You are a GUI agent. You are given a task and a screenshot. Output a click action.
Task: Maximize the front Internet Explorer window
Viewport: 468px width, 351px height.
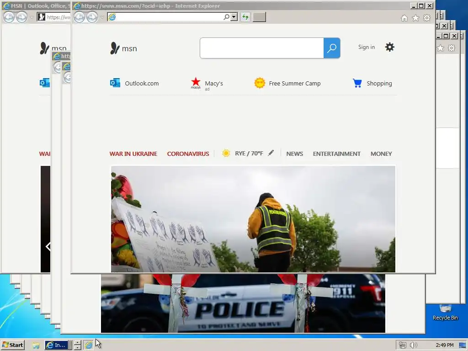(x=421, y=5)
